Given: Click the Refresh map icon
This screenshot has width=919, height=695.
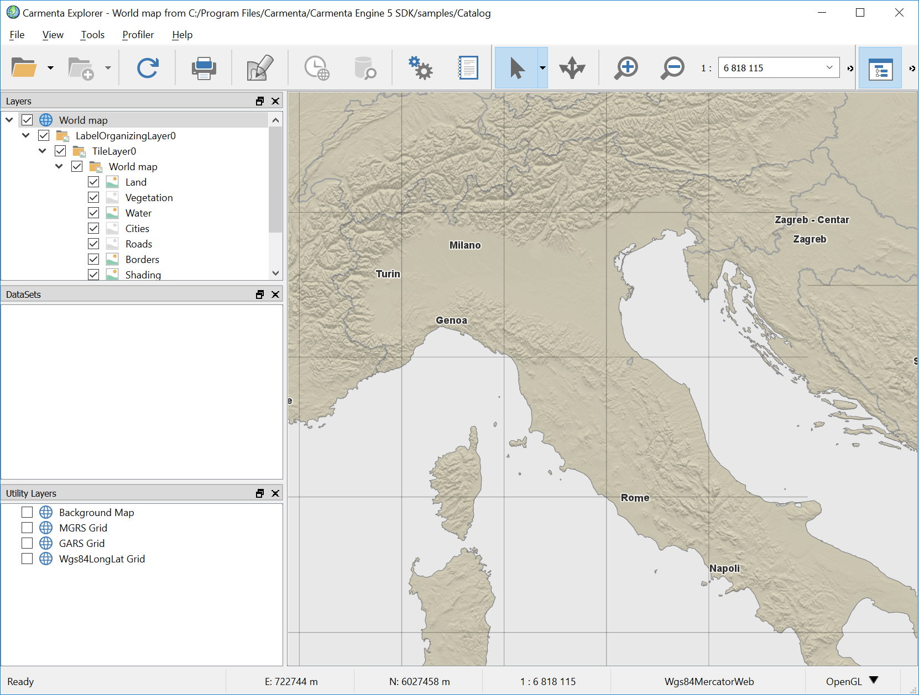Looking at the screenshot, I should [x=148, y=68].
